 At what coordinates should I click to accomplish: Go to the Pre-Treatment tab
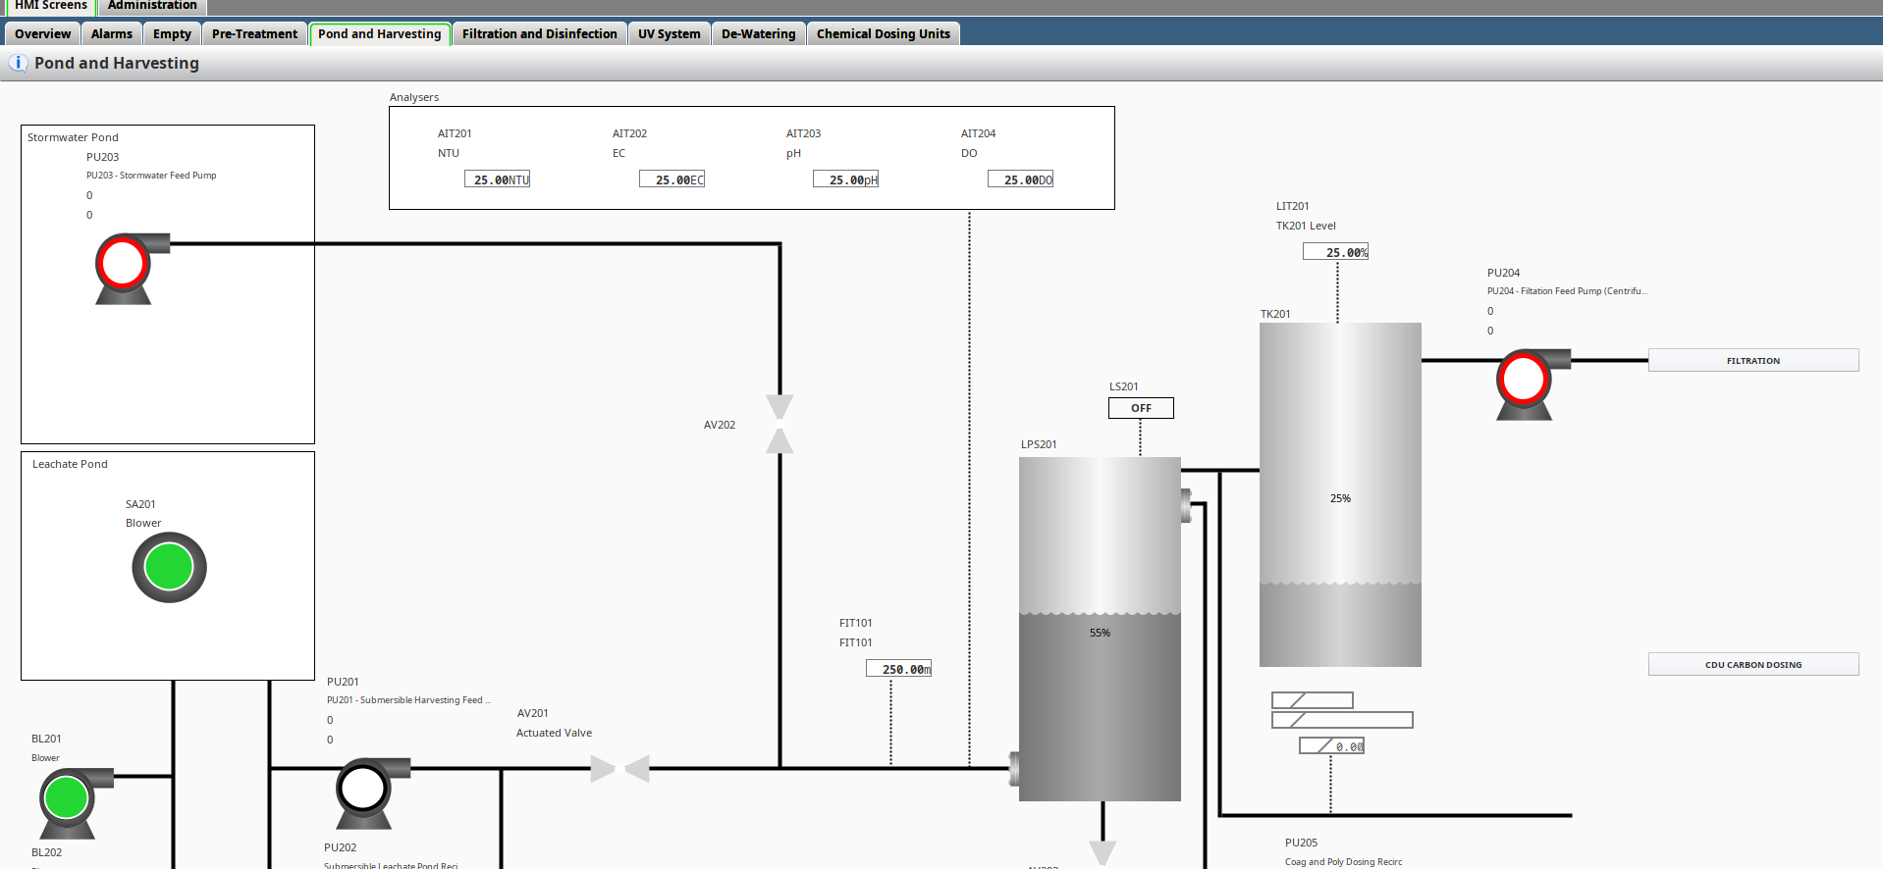254,33
